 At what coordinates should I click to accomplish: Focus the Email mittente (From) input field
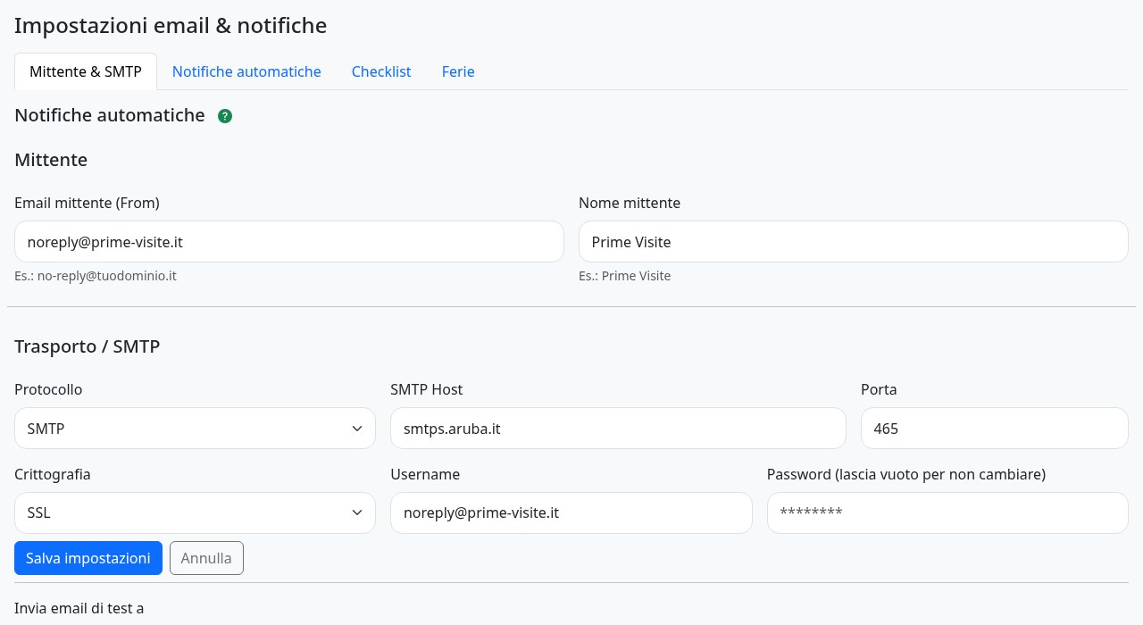(x=289, y=241)
